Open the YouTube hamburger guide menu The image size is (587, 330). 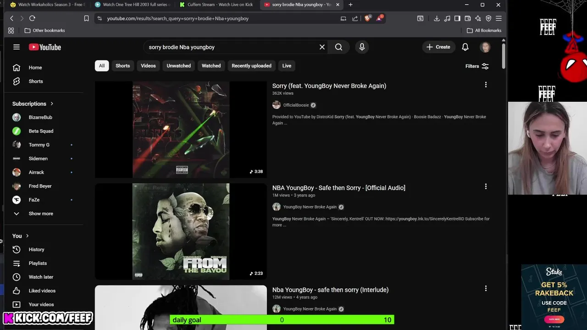[x=17, y=47]
